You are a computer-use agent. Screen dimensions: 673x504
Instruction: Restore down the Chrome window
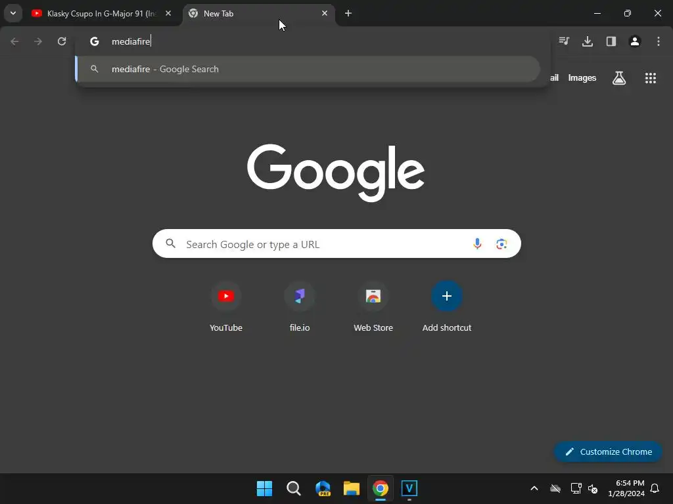click(628, 13)
